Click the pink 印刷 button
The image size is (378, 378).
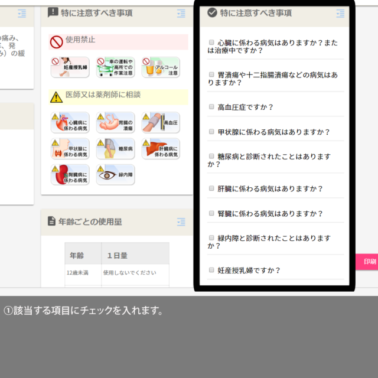(x=369, y=261)
